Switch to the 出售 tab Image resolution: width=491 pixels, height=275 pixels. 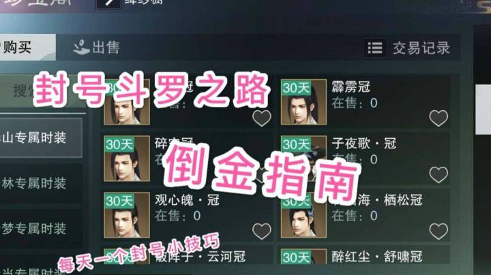coord(96,47)
